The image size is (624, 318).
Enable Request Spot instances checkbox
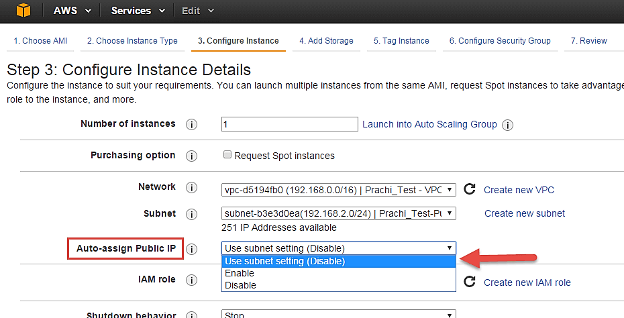[228, 156]
